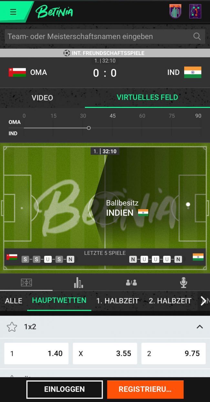Open the microphone commentary icon
210x402 pixels.
pos(184,283)
